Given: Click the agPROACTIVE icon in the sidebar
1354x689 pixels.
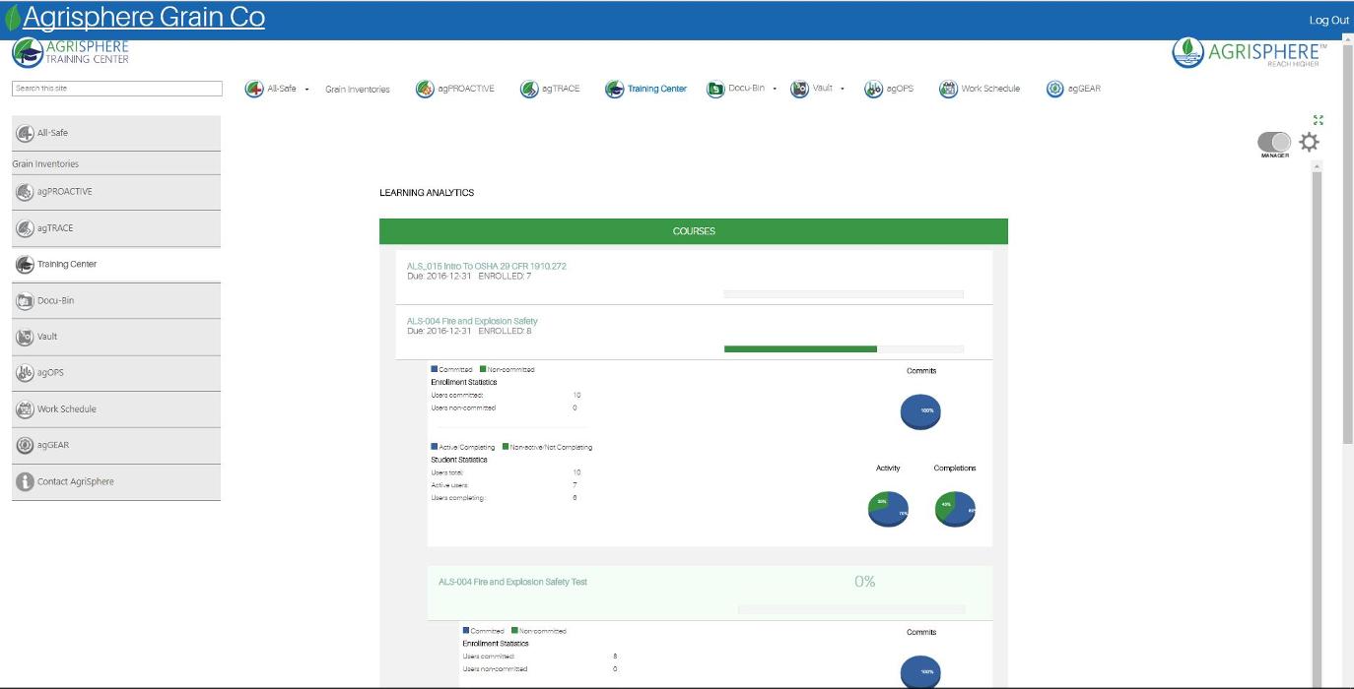Looking at the screenshot, I should (25, 192).
